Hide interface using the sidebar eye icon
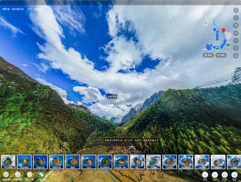Screen dimensions: 241x182 pos(236,40)
